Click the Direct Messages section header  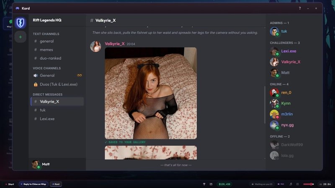tap(48, 94)
